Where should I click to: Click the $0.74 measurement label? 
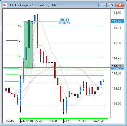point(65,20)
